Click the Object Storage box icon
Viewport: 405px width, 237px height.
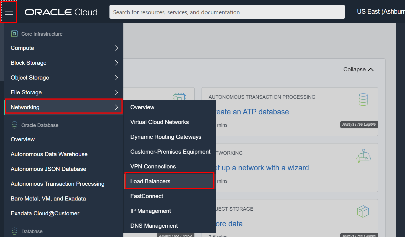point(362,211)
